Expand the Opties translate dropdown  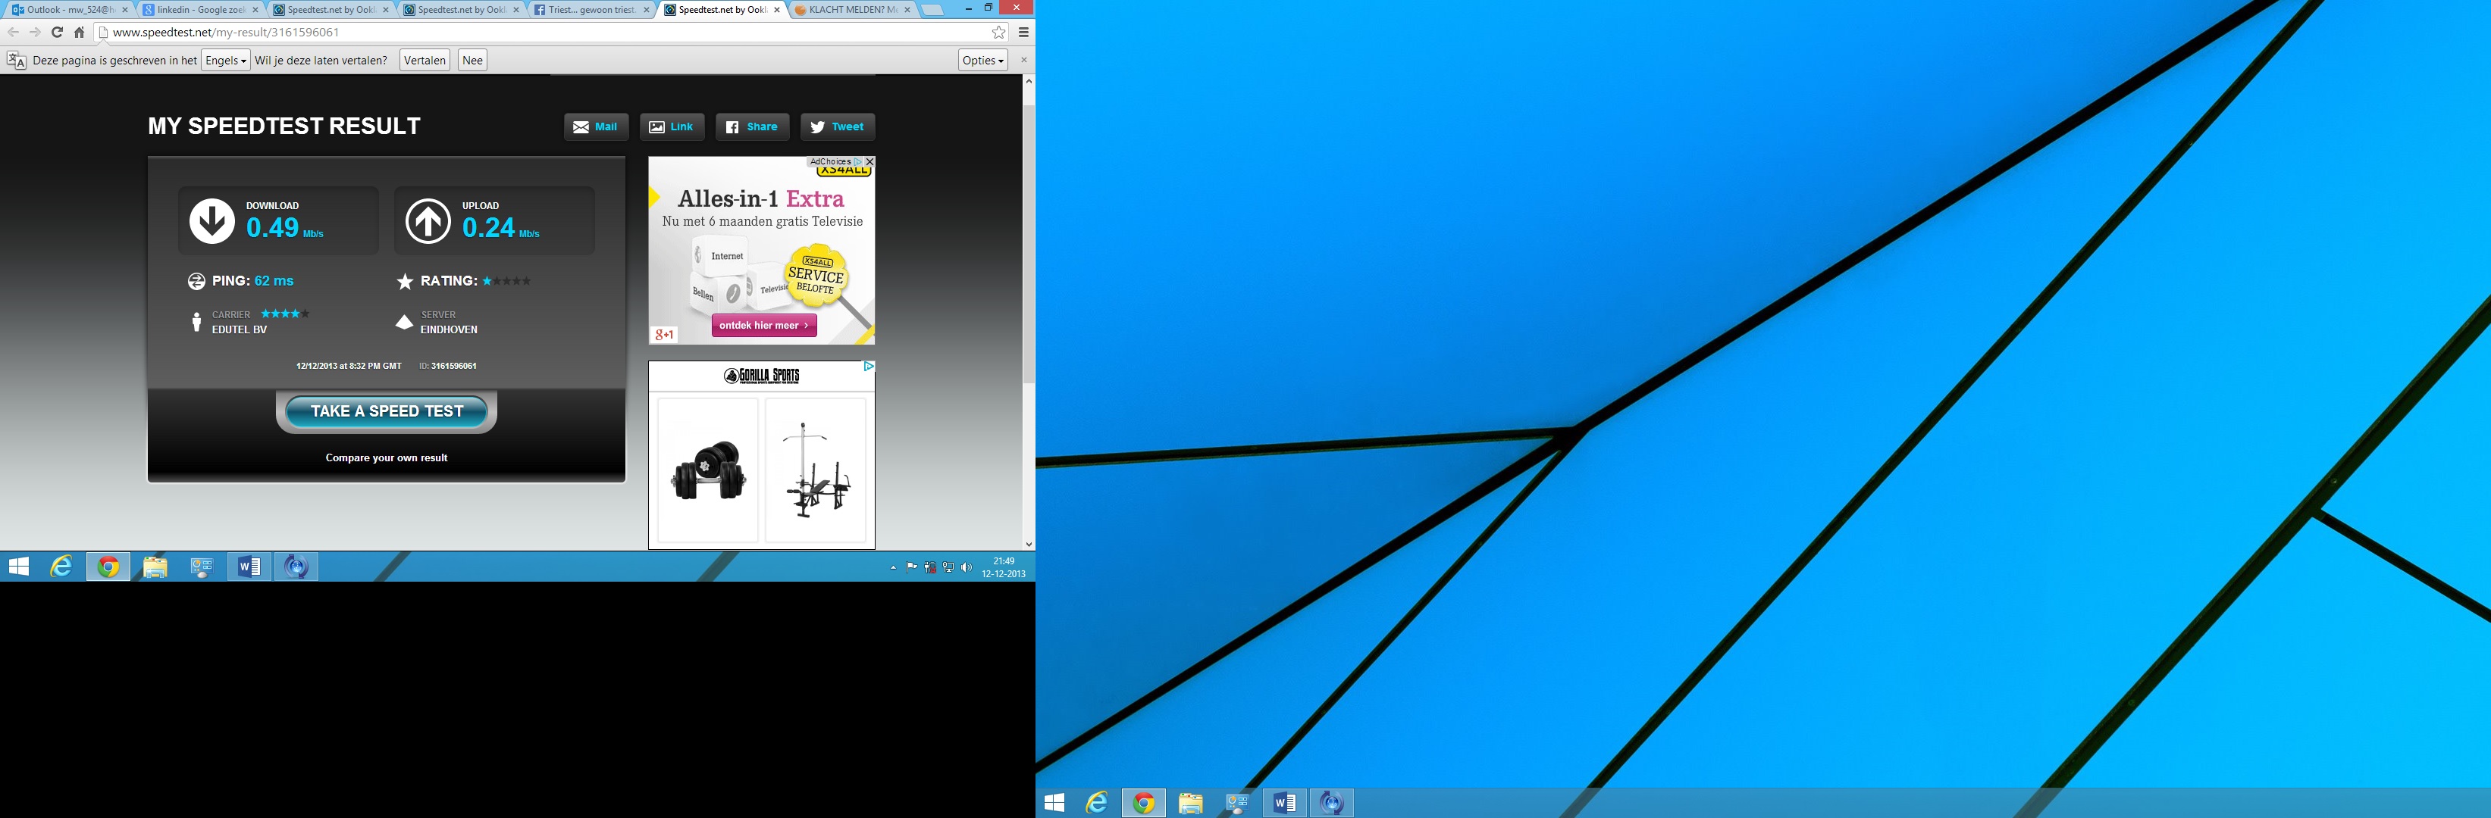[x=982, y=60]
